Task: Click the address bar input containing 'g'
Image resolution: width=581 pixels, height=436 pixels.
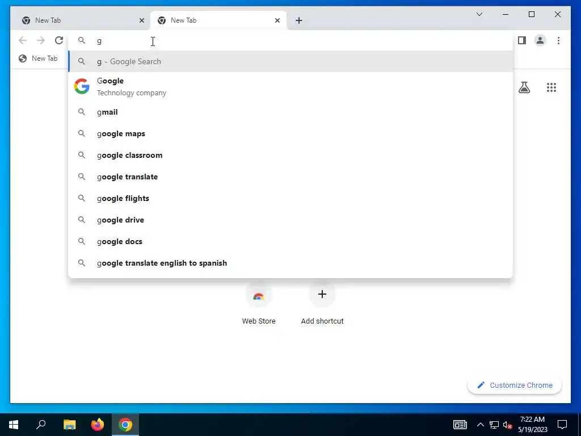Action: (x=290, y=40)
